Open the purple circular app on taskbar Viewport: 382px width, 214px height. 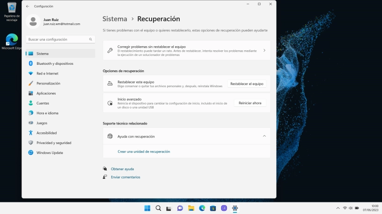(224, 208)
